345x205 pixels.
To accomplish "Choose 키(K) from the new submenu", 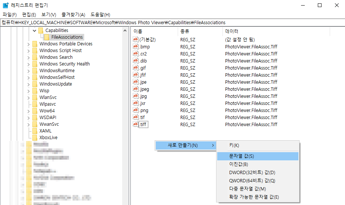I will (258, 145).
